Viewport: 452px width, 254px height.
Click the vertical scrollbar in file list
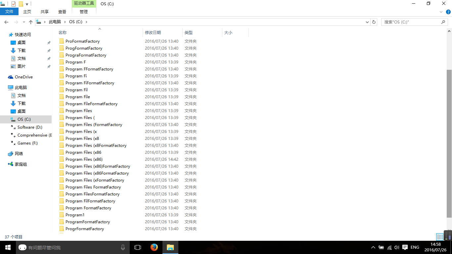(449, 142)
